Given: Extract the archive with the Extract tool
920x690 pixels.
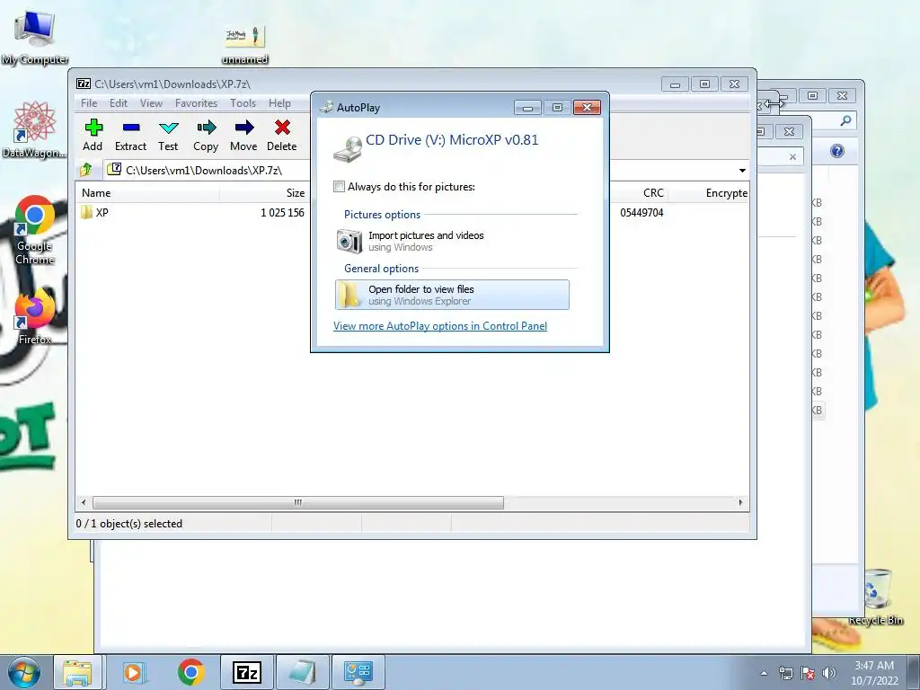Looking at the screenshot, I should (x=130, y=135).
